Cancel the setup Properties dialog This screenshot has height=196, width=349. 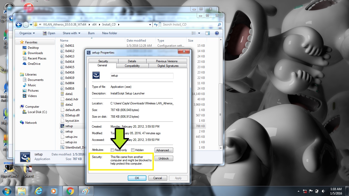point(158,178)
